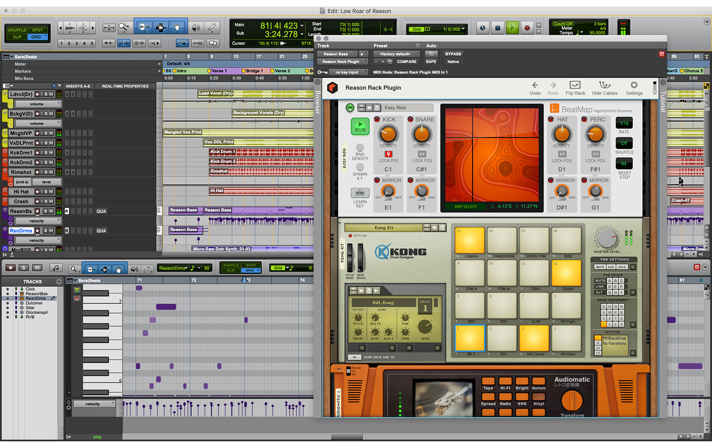Click the BYPASS button in plugin header

coord(453,54)
